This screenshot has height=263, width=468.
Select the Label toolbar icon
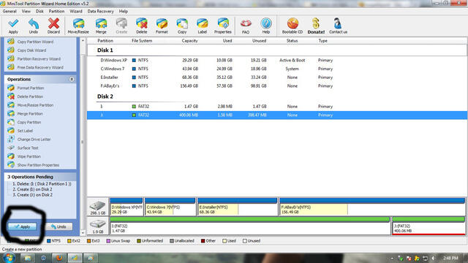click(202, 26)
